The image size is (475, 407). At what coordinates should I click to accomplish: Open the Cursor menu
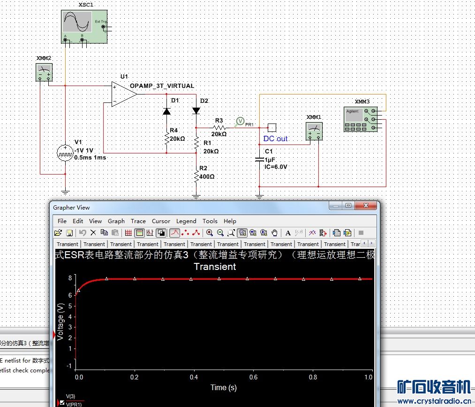click(x=161, y=221)
